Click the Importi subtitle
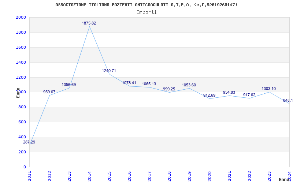This screenshot has height=183, width=293. 146,12
